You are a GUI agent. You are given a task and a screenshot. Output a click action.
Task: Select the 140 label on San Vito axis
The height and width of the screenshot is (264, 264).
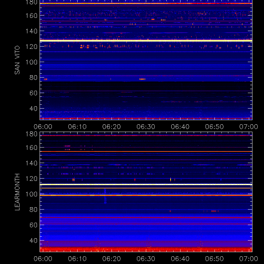(31, 31)
